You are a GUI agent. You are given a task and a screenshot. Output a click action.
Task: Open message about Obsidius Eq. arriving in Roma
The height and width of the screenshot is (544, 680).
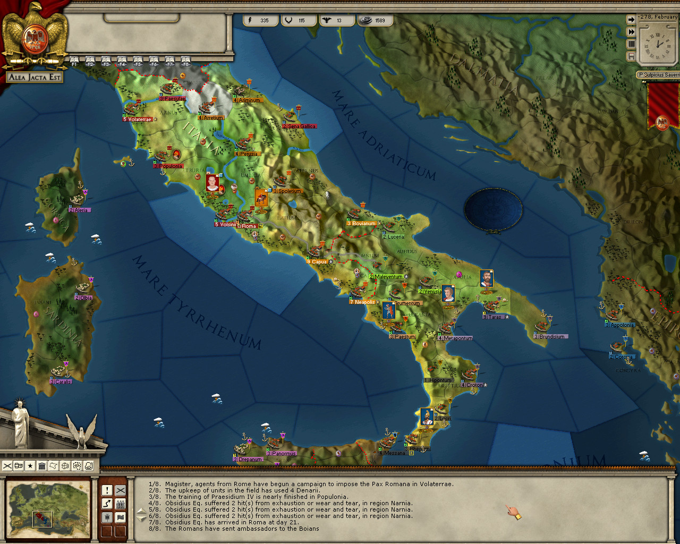(x=231, y=522)
